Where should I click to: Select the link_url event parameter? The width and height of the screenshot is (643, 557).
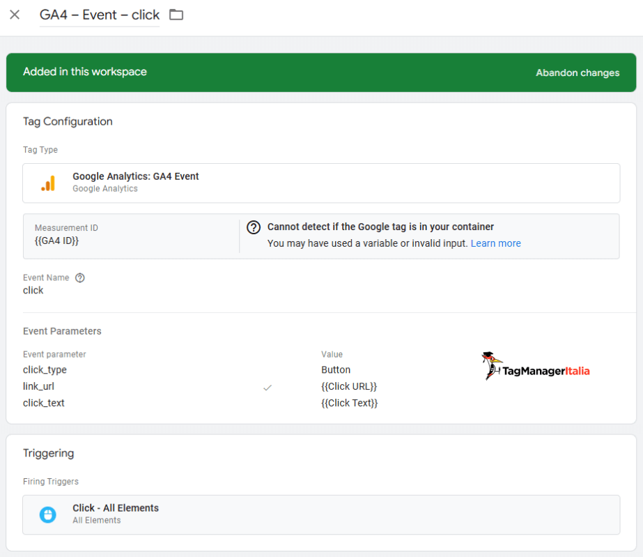point(38,386)
